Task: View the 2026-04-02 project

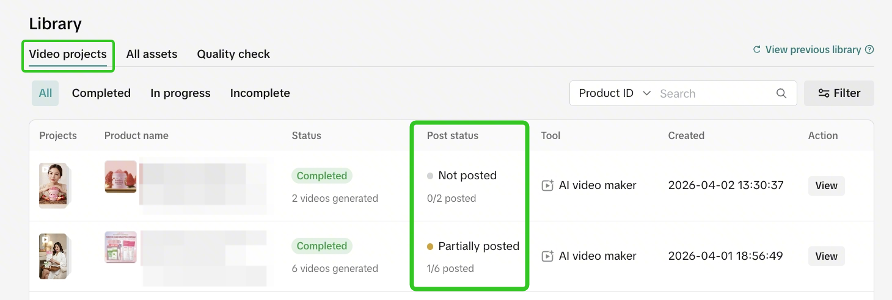Action: tap(826, 186)
